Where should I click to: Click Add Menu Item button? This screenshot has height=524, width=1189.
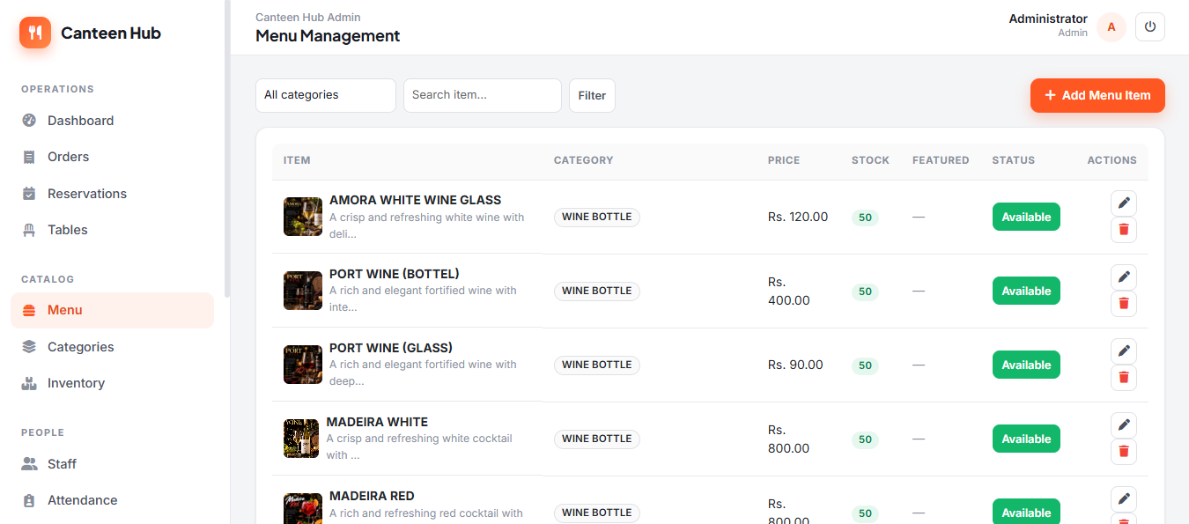(x=1097, y=95)
